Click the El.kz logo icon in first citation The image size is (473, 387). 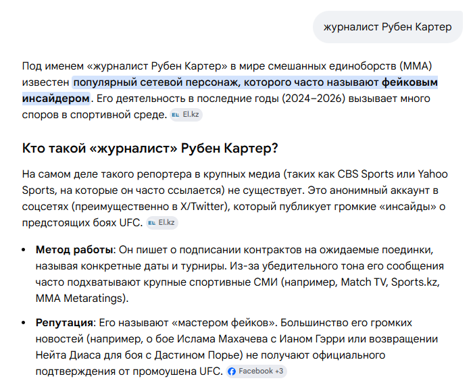tap(176, 115)
